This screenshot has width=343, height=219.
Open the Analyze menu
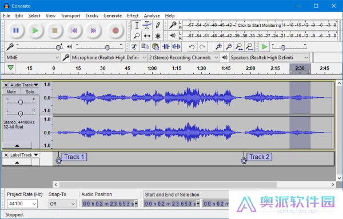(152, 16)
